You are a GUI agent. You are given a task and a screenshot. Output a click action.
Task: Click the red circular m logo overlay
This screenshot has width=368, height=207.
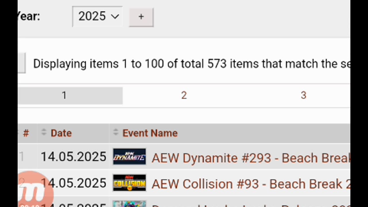35,190
